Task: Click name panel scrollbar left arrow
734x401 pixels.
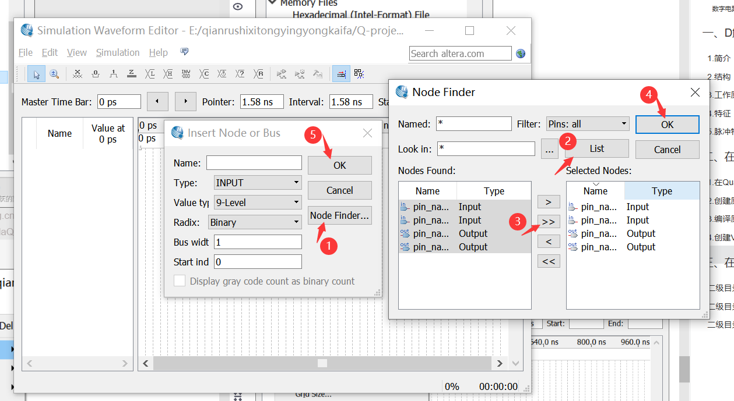Action: pos(30,363)
